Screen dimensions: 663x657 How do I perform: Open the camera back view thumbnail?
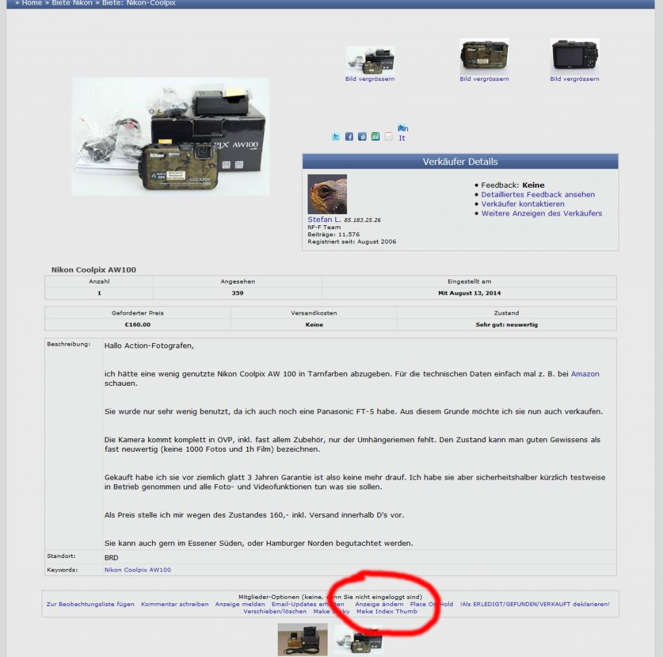(574, 56)
